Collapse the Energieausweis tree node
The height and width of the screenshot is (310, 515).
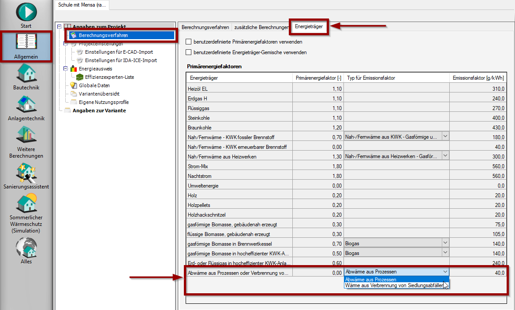(66, 69)
